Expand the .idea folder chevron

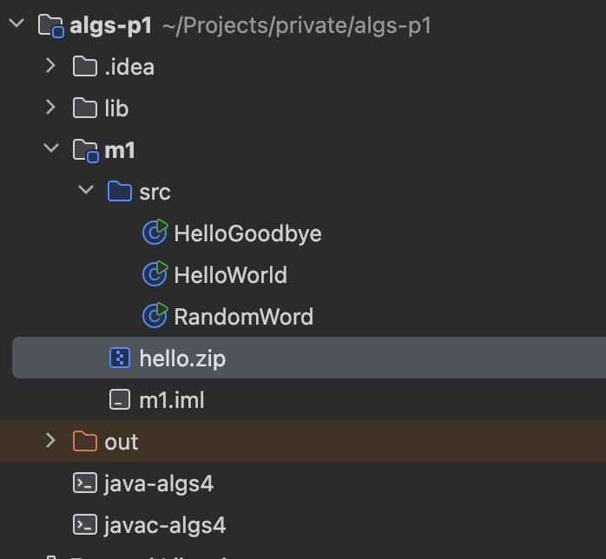tap(50, 65)
